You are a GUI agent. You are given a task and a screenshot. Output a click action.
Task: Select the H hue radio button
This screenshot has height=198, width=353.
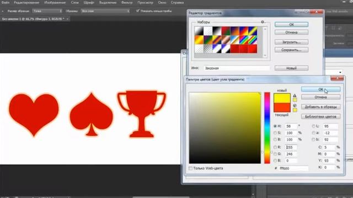[x=275, y=126]
